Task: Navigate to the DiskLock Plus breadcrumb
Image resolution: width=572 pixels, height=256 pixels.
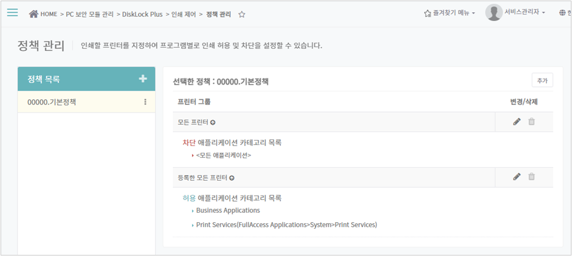Action: [142, 13]
